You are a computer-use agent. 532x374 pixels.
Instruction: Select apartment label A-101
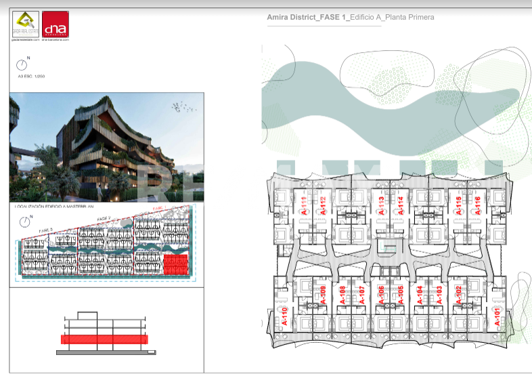[497, 316]
